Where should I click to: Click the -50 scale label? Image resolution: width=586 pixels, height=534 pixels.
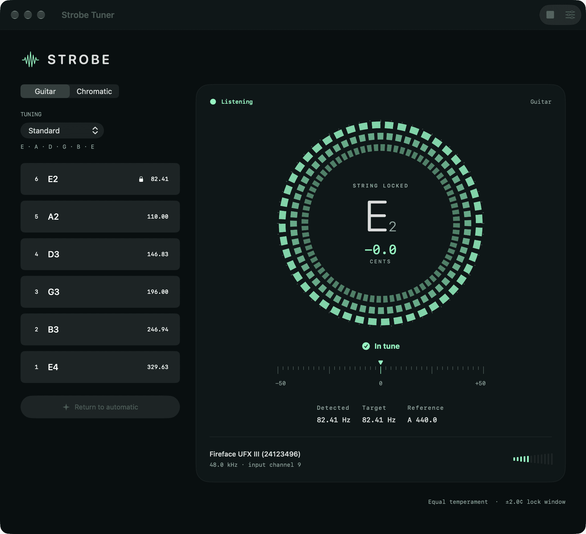(x=280, y=383)
